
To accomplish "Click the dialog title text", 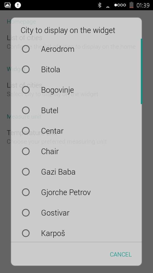I will coord(68,30).
